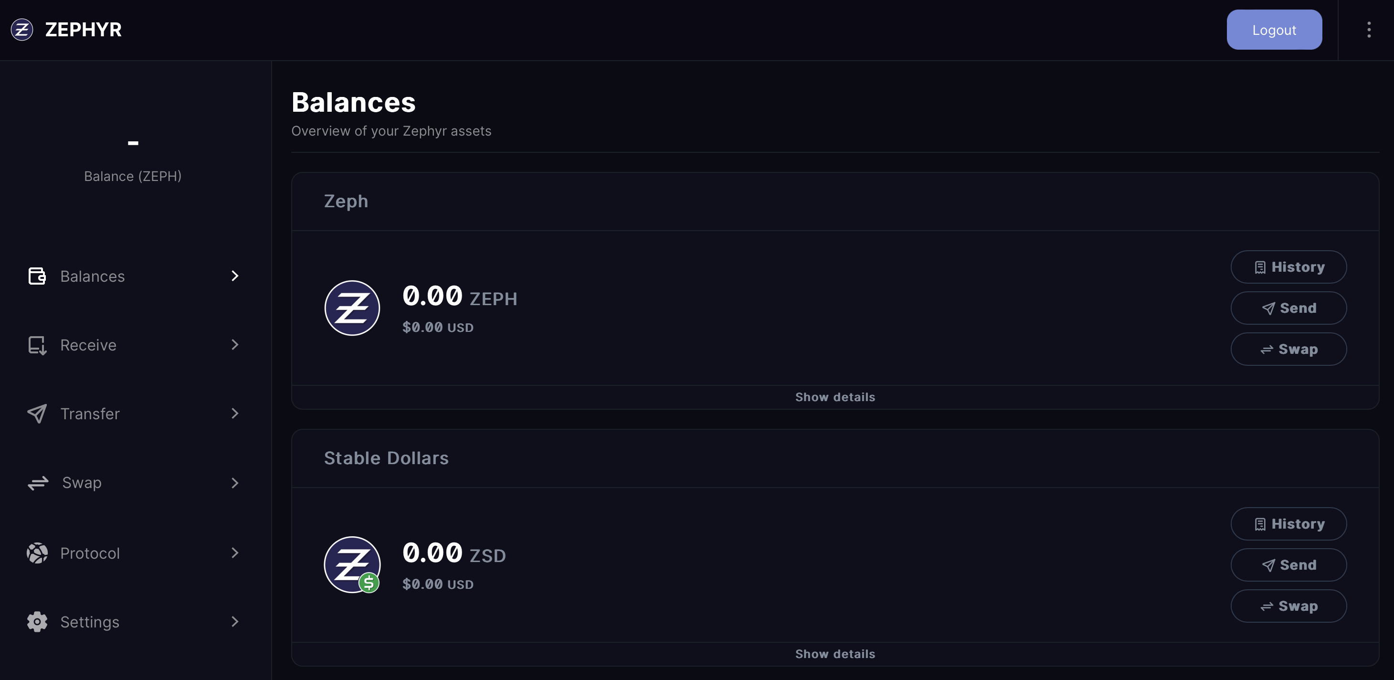Send ZSD using the Send button
The width and height of the screenshot is (1394, 680).
[x=1288, y=565]
